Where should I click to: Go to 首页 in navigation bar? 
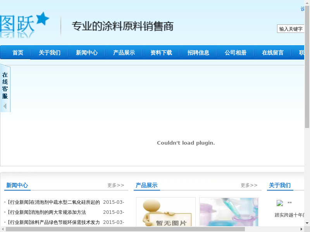click(x=18, y=53)
